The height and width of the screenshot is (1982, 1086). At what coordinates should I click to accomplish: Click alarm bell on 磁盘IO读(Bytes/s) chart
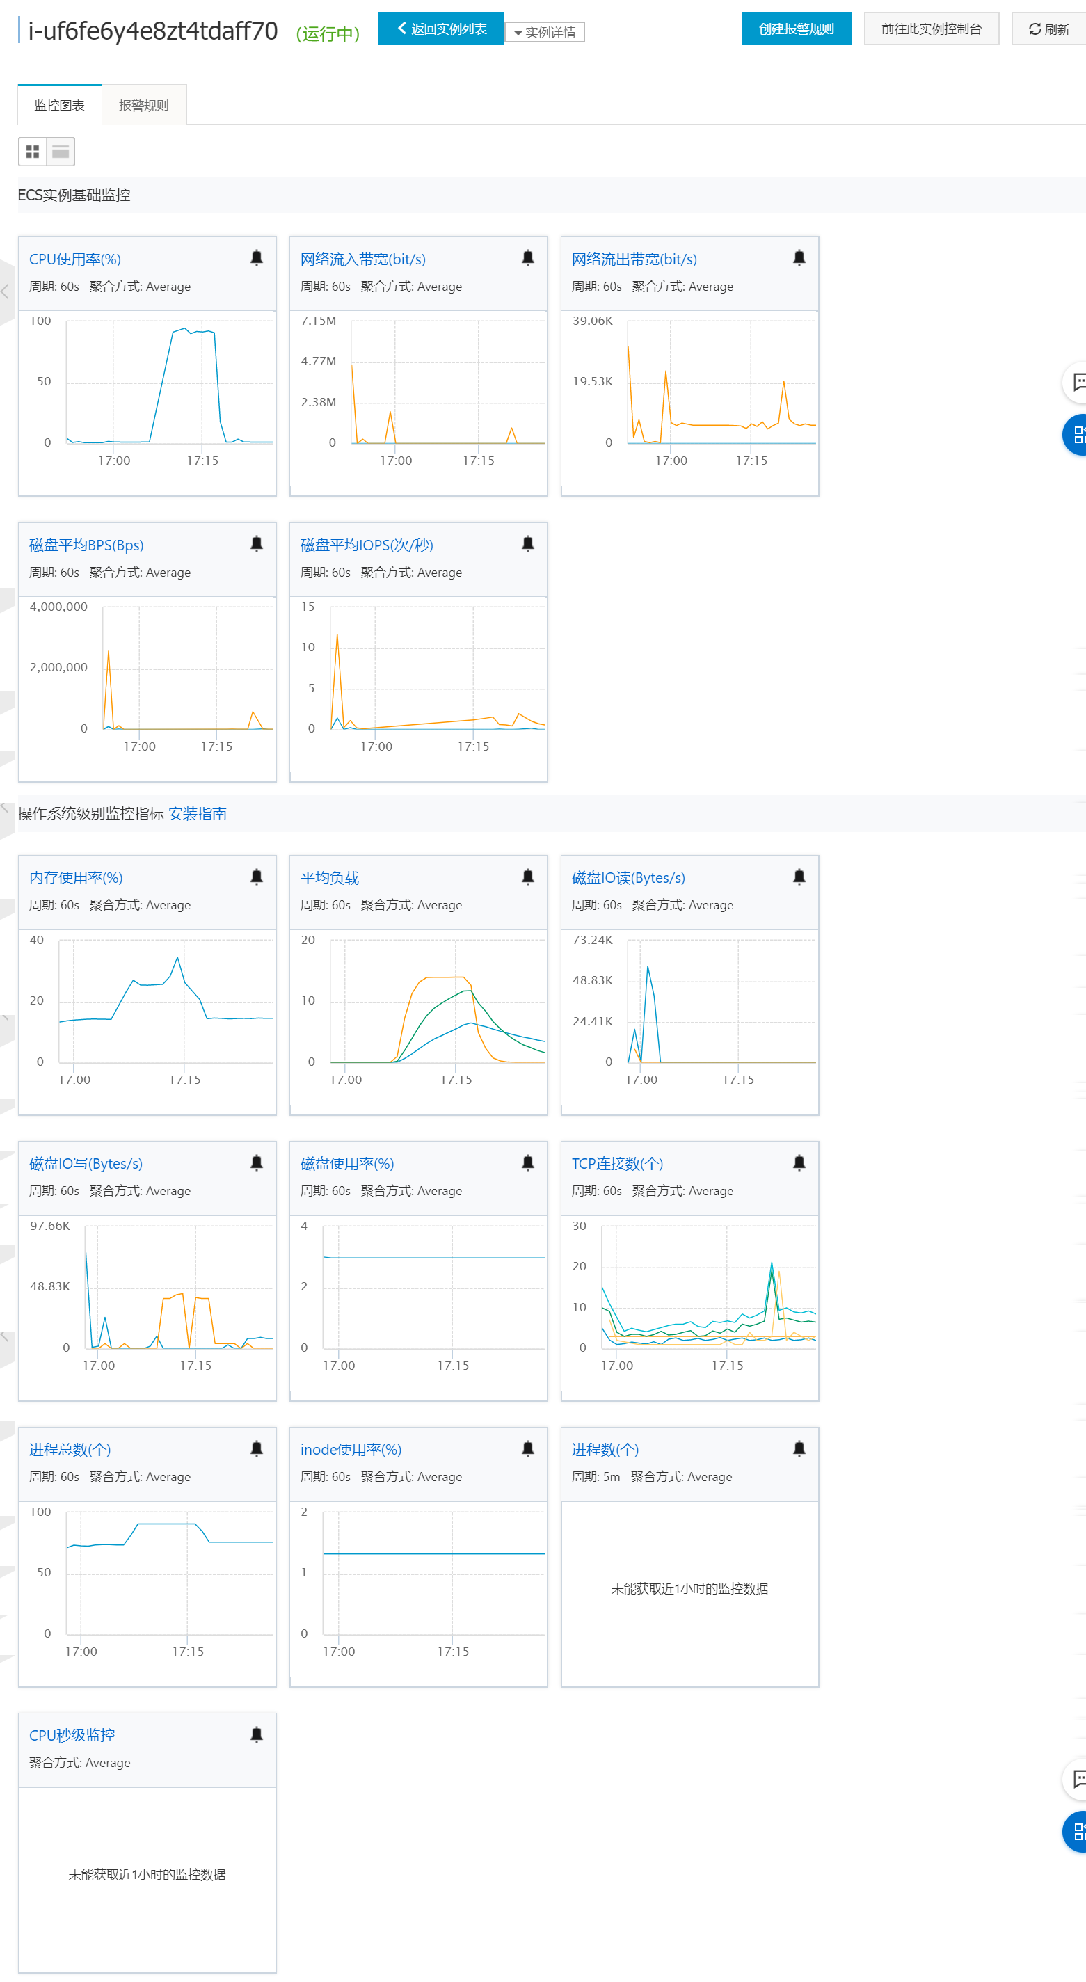799,877
